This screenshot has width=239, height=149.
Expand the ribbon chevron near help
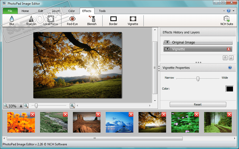coord(224,11)
